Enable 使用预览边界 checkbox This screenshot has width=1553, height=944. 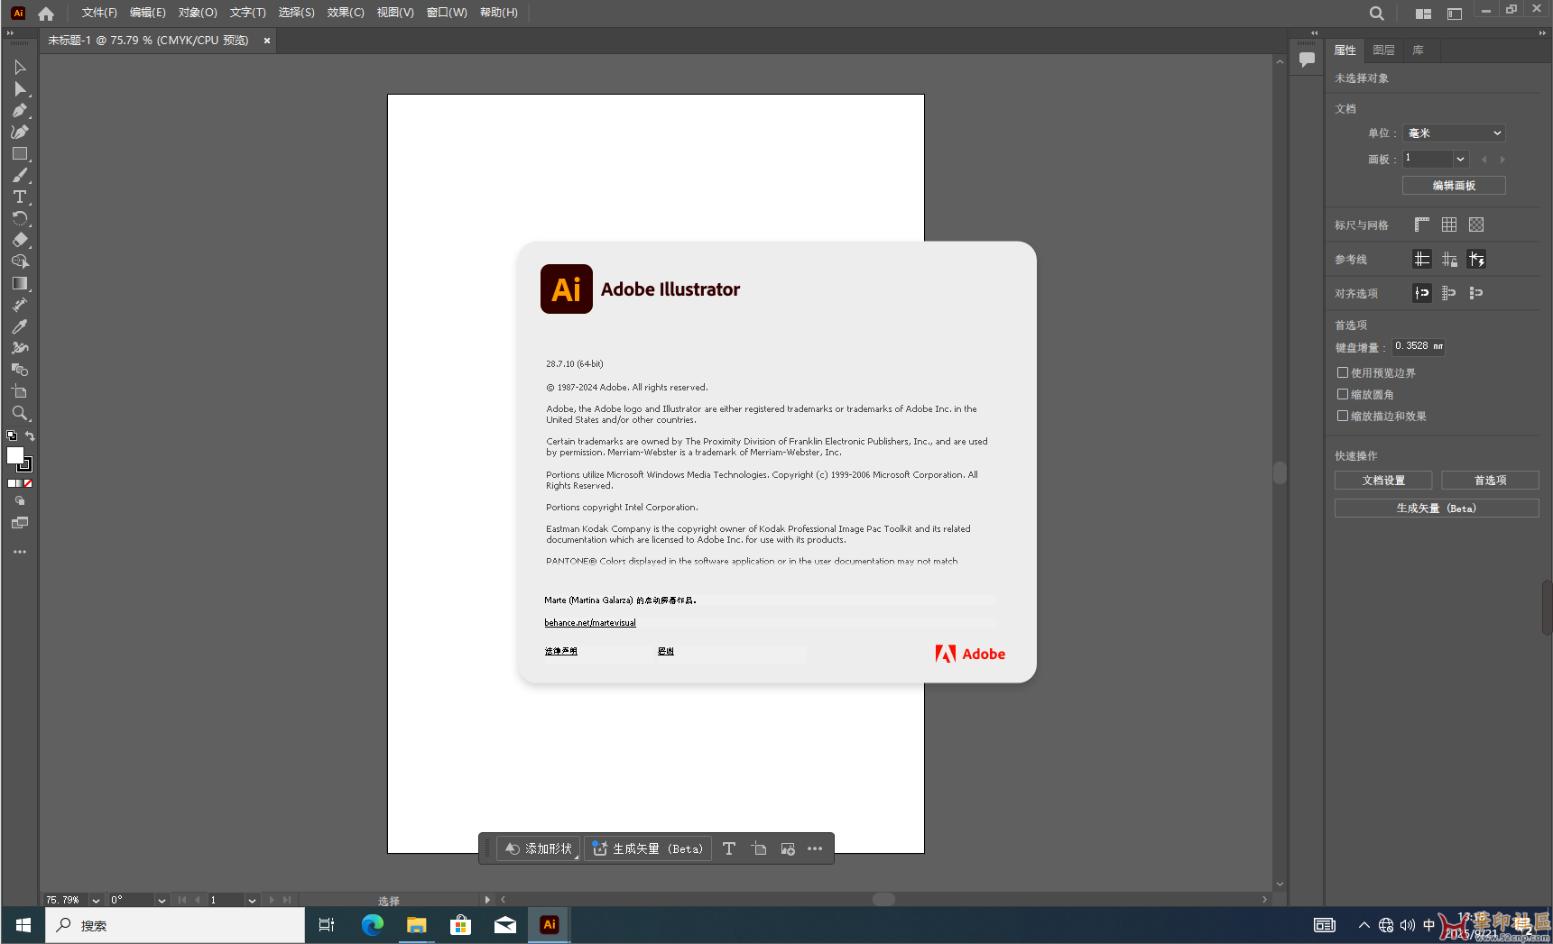[x=1343, y=372]
